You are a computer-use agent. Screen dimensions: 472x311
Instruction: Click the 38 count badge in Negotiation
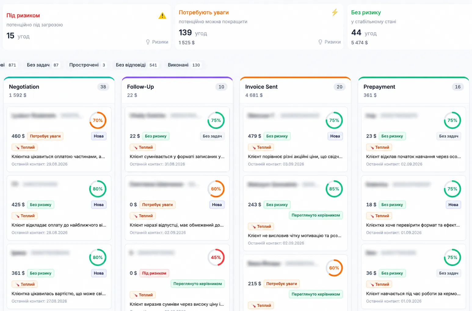tap(103, 87)
